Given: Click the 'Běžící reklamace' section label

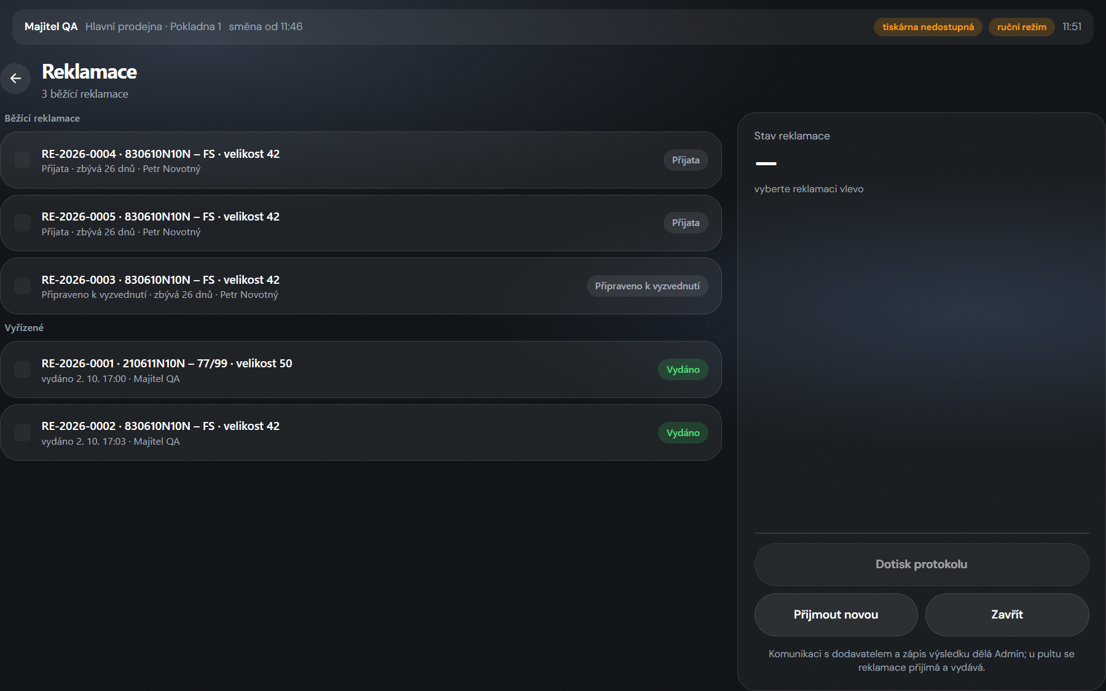Looking at the screenshot, I should 42,119.
